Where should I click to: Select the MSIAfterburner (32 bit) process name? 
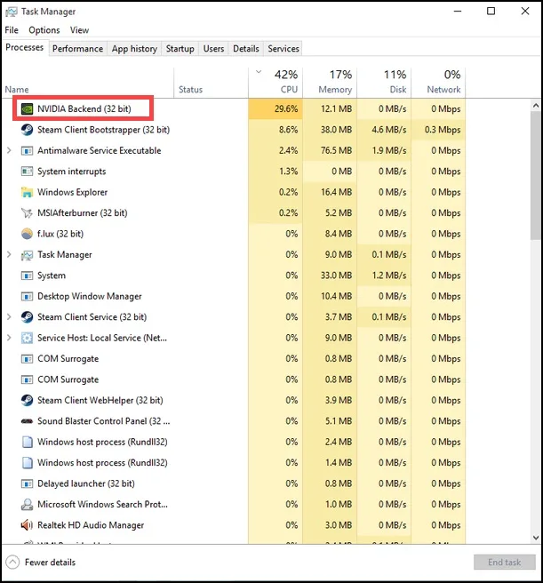[82, 213]
